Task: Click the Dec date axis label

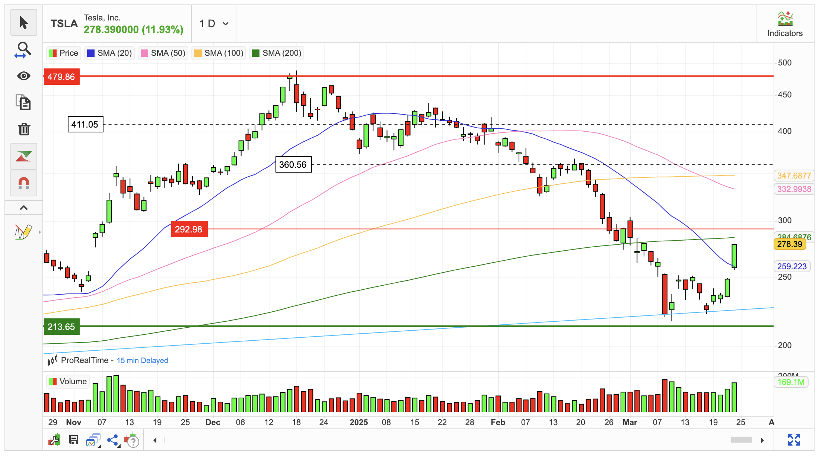Action: (213, 423)
